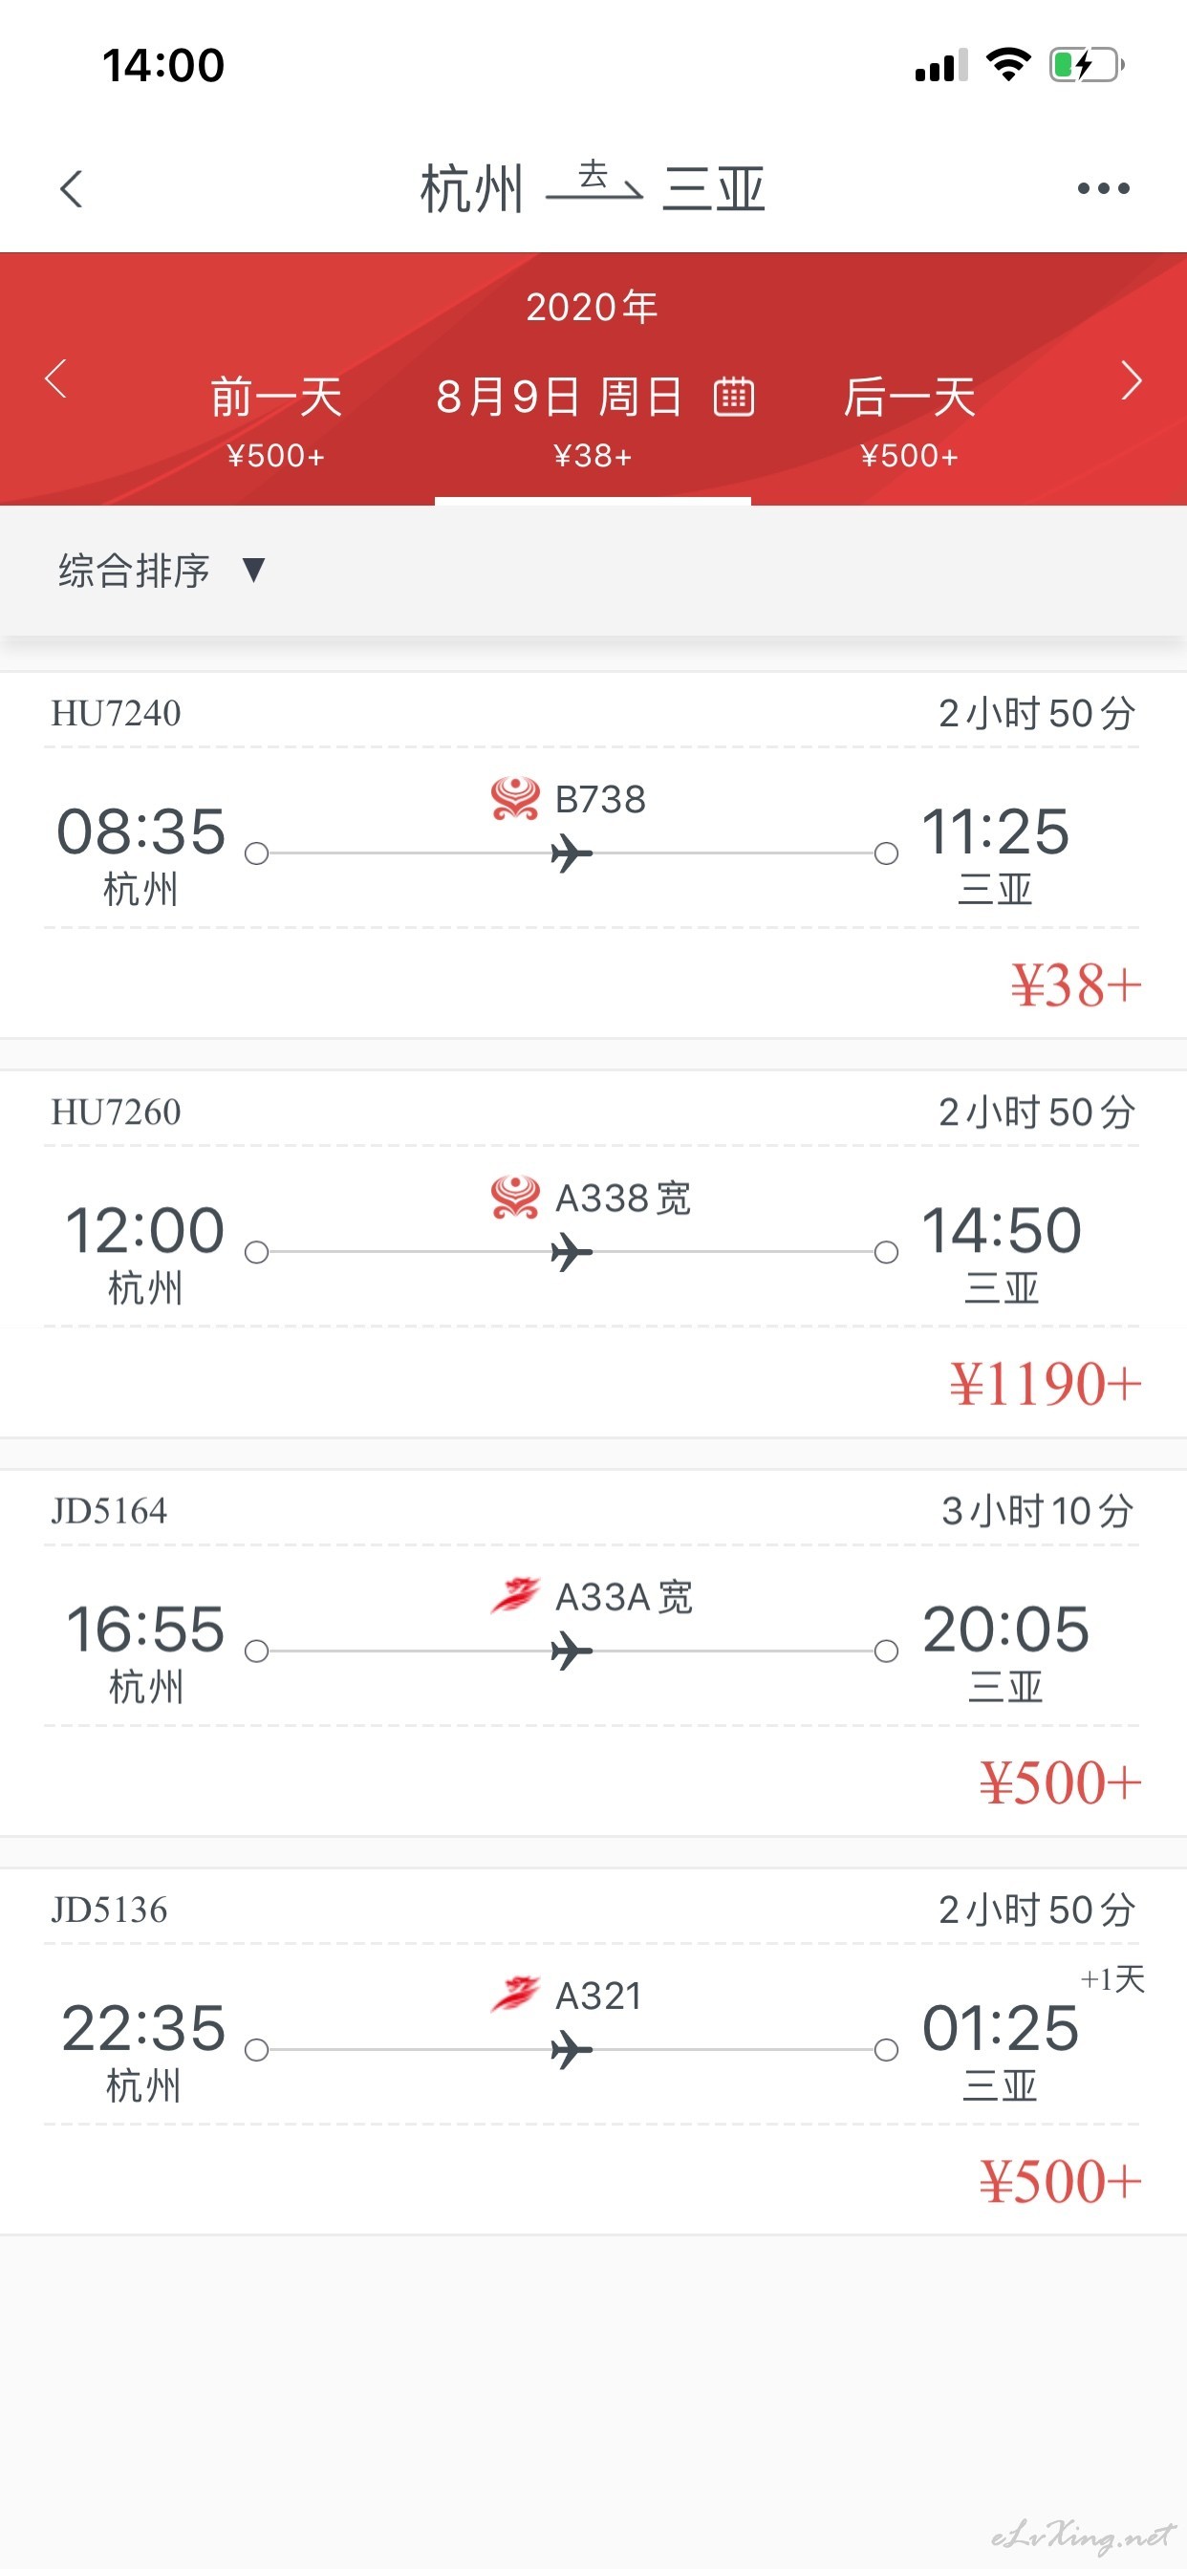
Task: Tap the airplane icon on HU7260 route
Action: pos(572,1253)
